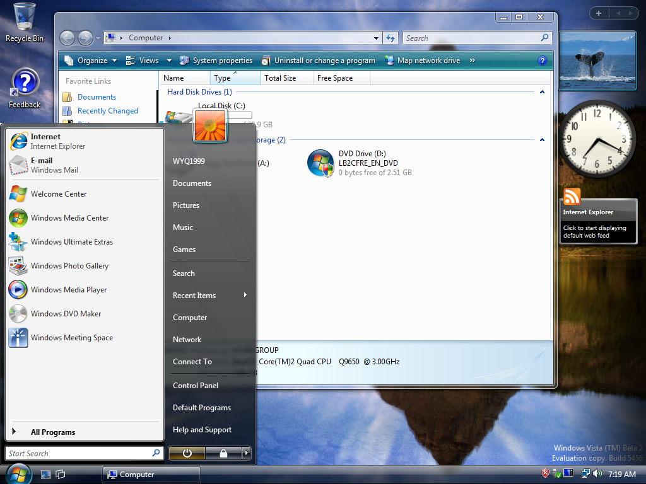Viewport: 646px width, 484px height.
Task: Open Recently Changed favorite link
Action: pyautogui.click(x=107, y=111)
